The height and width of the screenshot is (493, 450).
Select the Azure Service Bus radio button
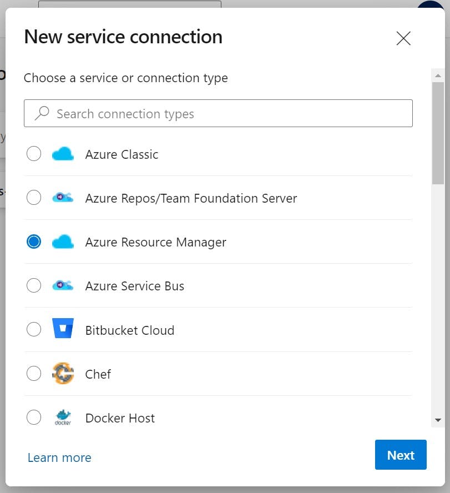[34, 285]
